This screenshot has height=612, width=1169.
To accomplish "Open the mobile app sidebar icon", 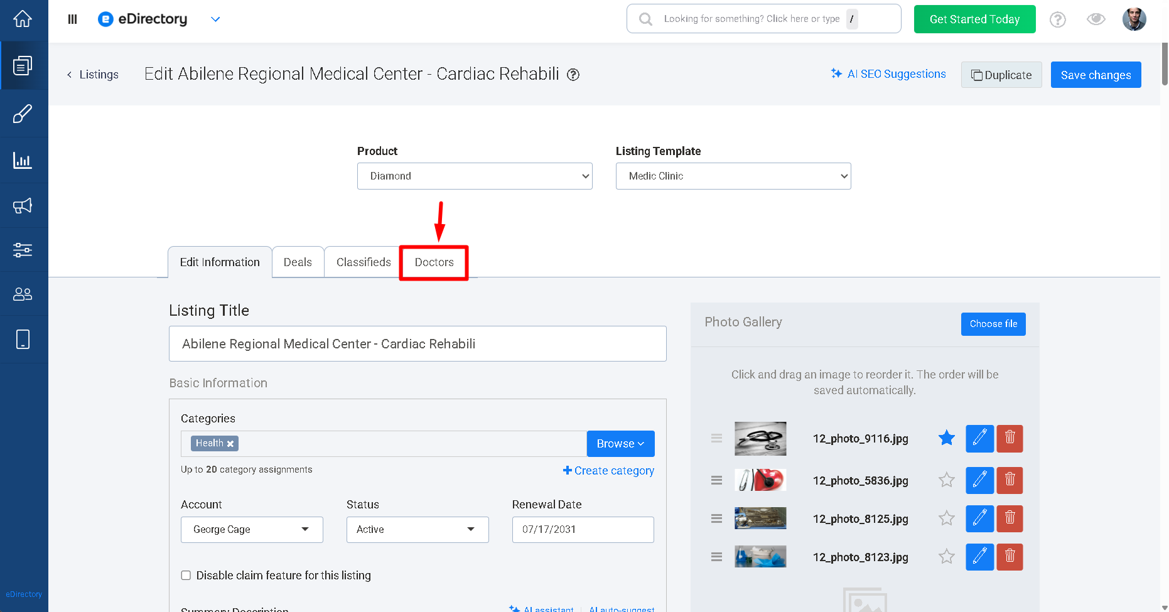I will [23, 339].
